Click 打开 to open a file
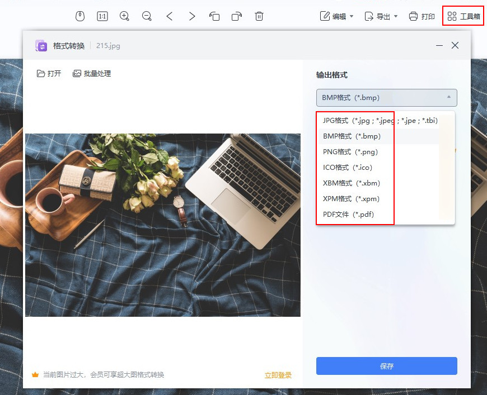The width and height of the screenshot is (487, 395). coord(49,74)
